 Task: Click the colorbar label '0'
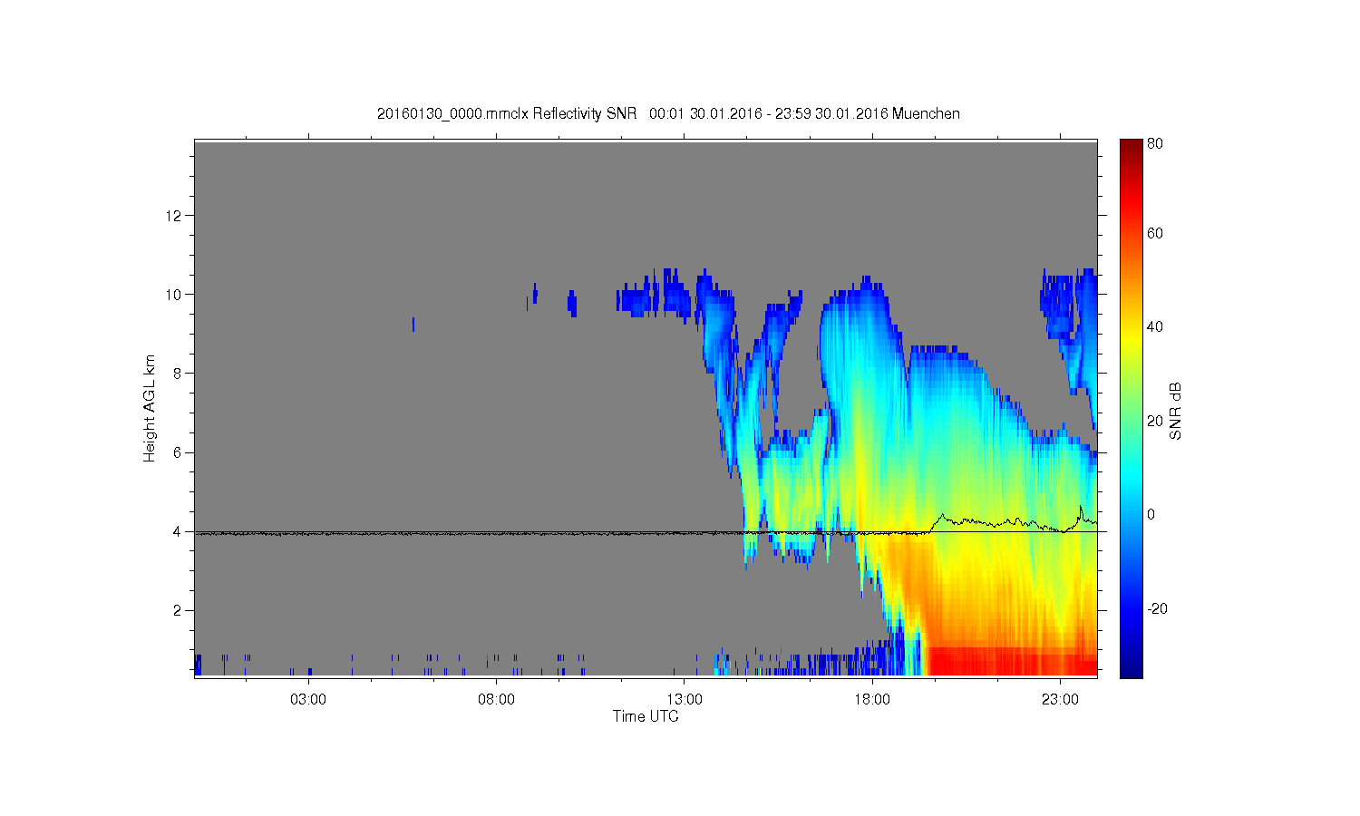click(x=1151, y=514)
